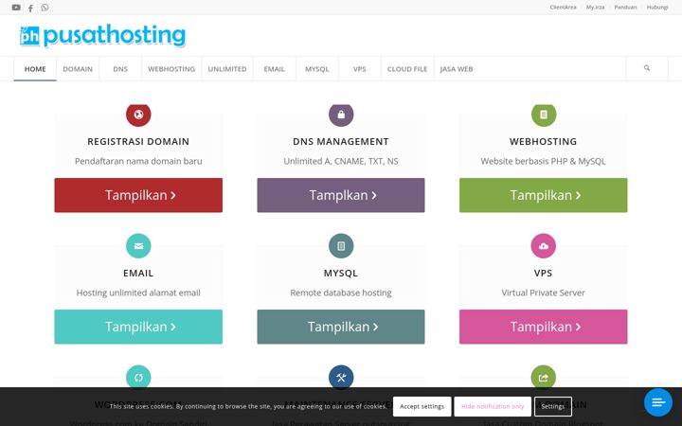Click the REGISTRASI DOMAIN heading

tap(138, 142)
